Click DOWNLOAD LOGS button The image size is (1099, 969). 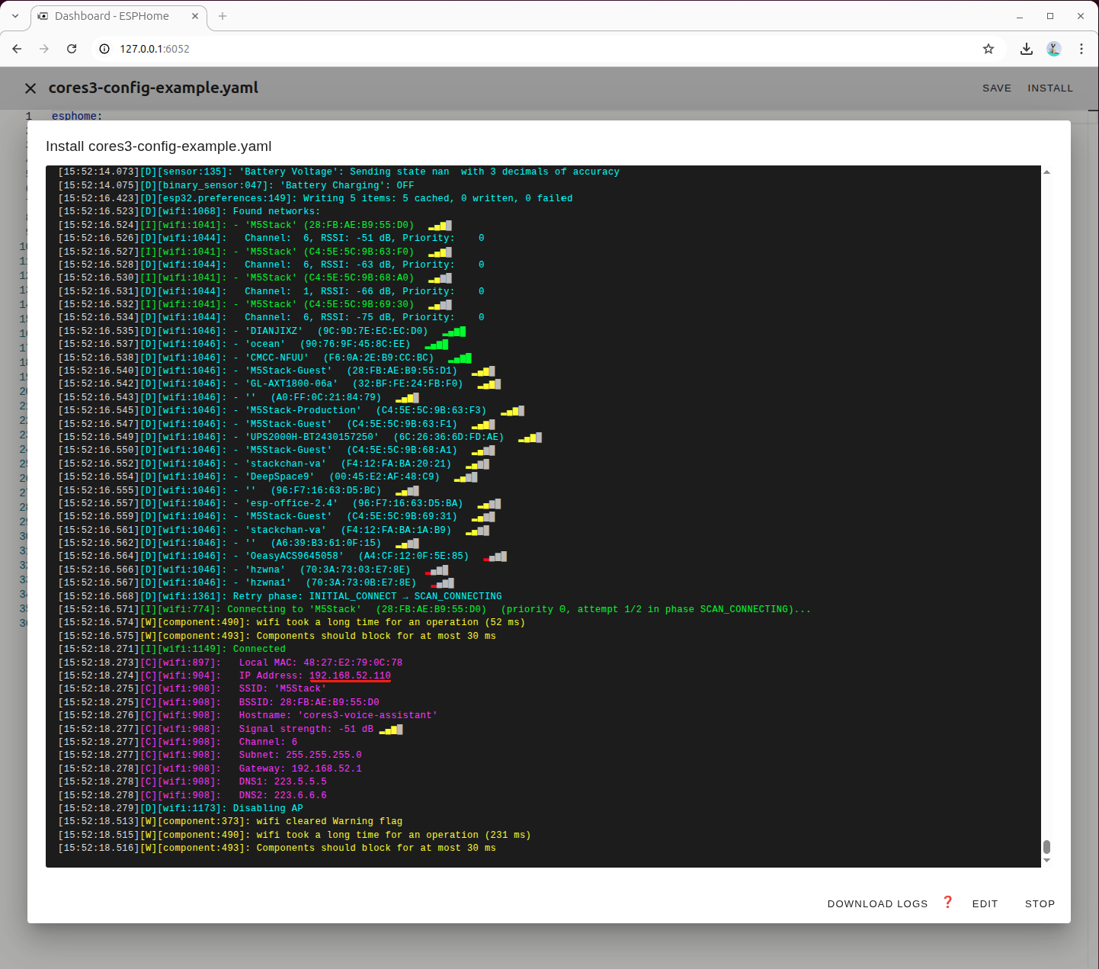(x=877, y=903)
